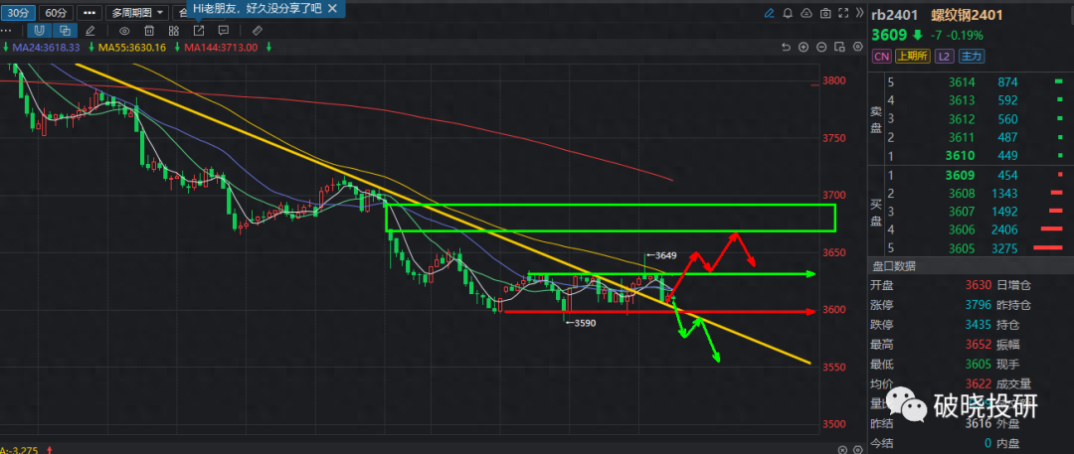This screenshot has width=1074, height=454.
Task: Click the share export icon
Action: tap(197, 30)
